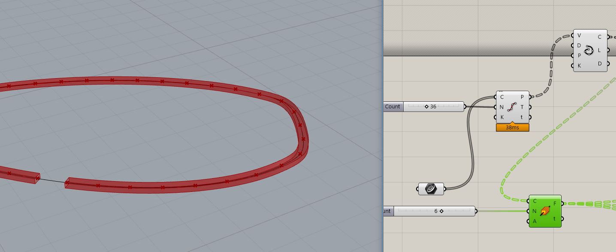Select the hexagonal Curve parameter node
Image resolution: width=616 pixels, height=252 pixels.
[x=431, y=188]
